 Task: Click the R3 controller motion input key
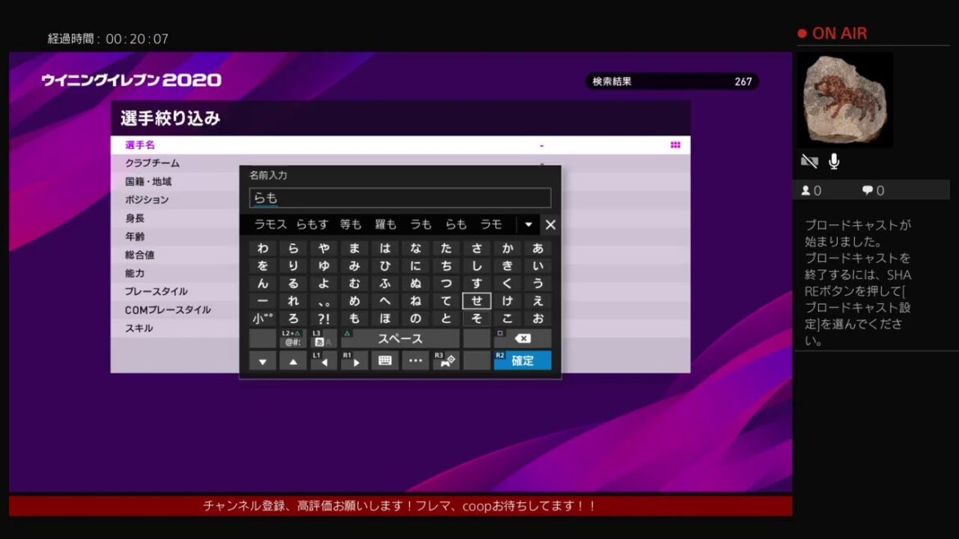(x=446, y=360)
